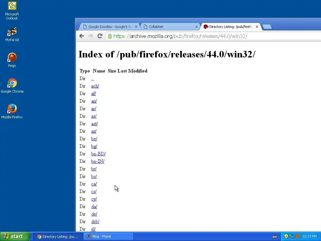Switch to Directory Listing taskbar button

(x=58, y=237)
